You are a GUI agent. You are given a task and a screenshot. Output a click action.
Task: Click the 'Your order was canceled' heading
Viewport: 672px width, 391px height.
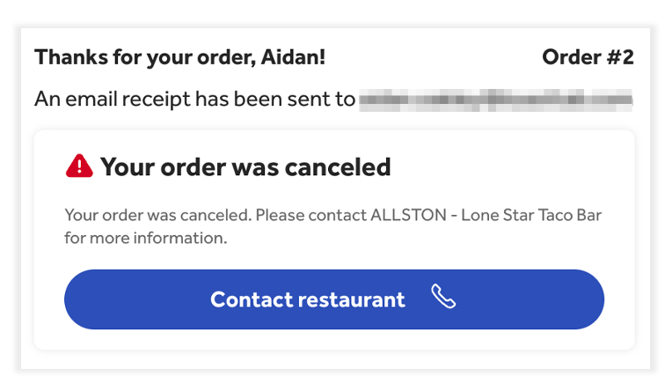click(x=245, y=166)
